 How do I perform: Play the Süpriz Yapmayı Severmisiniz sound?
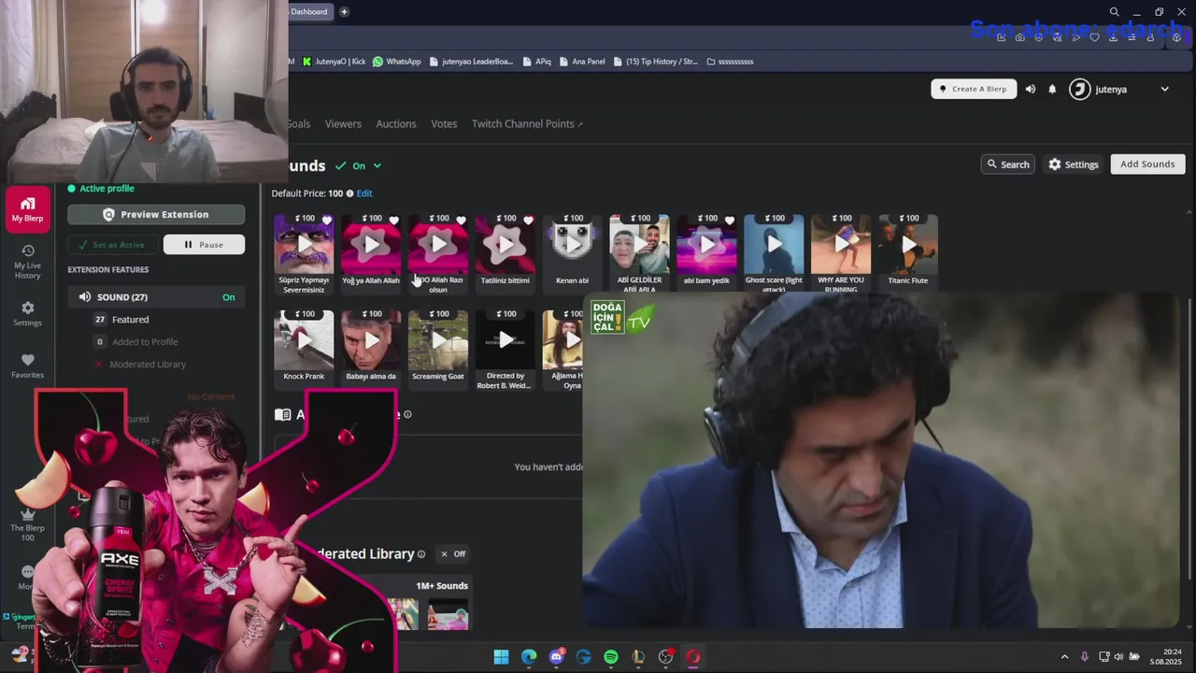coord(305,245)
